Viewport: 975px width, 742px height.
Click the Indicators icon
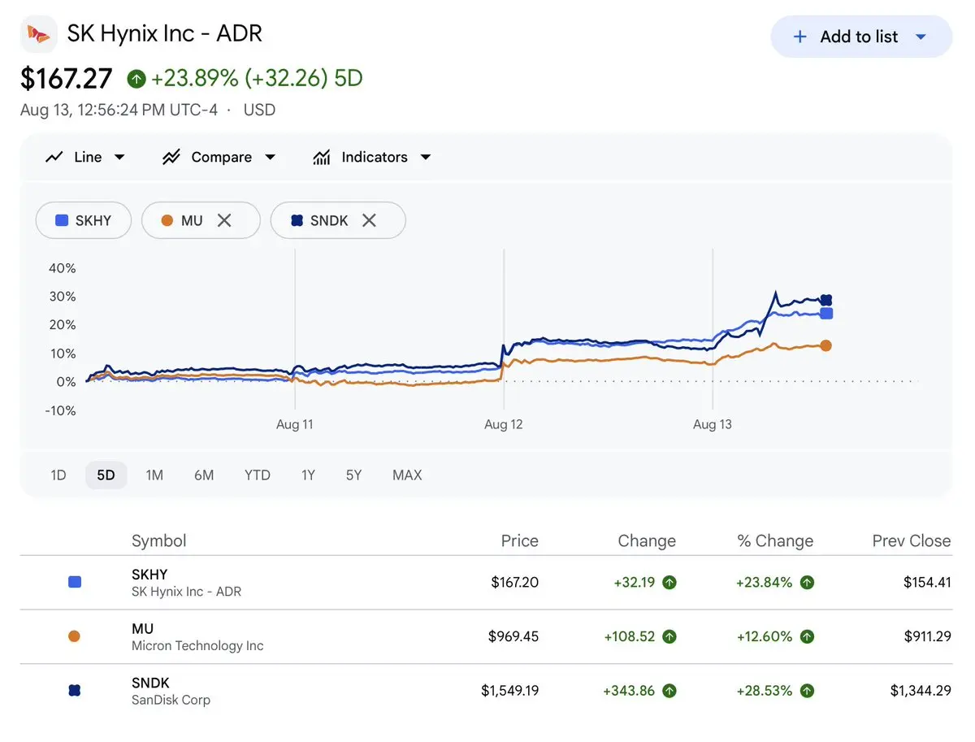322,157
